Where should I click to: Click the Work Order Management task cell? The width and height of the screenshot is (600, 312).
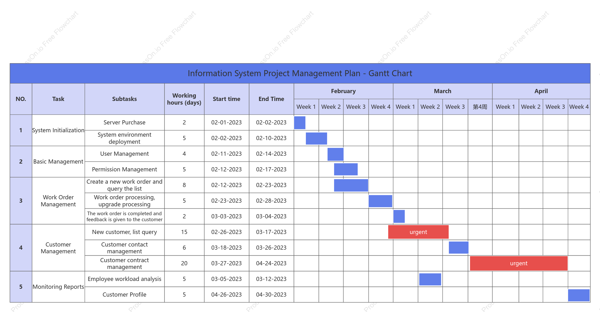[58, 201]
